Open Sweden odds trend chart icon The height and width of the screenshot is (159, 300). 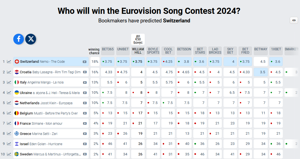click(x=9, y=154)
